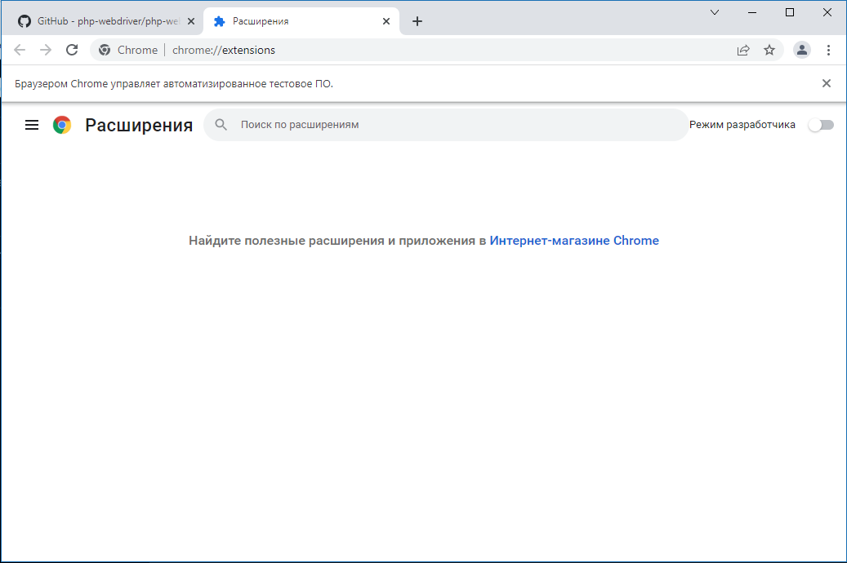Image resolution: width=847 pixels, height=563 pixels.
Task: Close the GitHub php-webdriver tab
Action: (x=190, y=21)
